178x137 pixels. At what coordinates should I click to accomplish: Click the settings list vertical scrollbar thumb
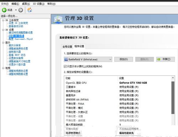pyautogui.click(x=173, y=98)
